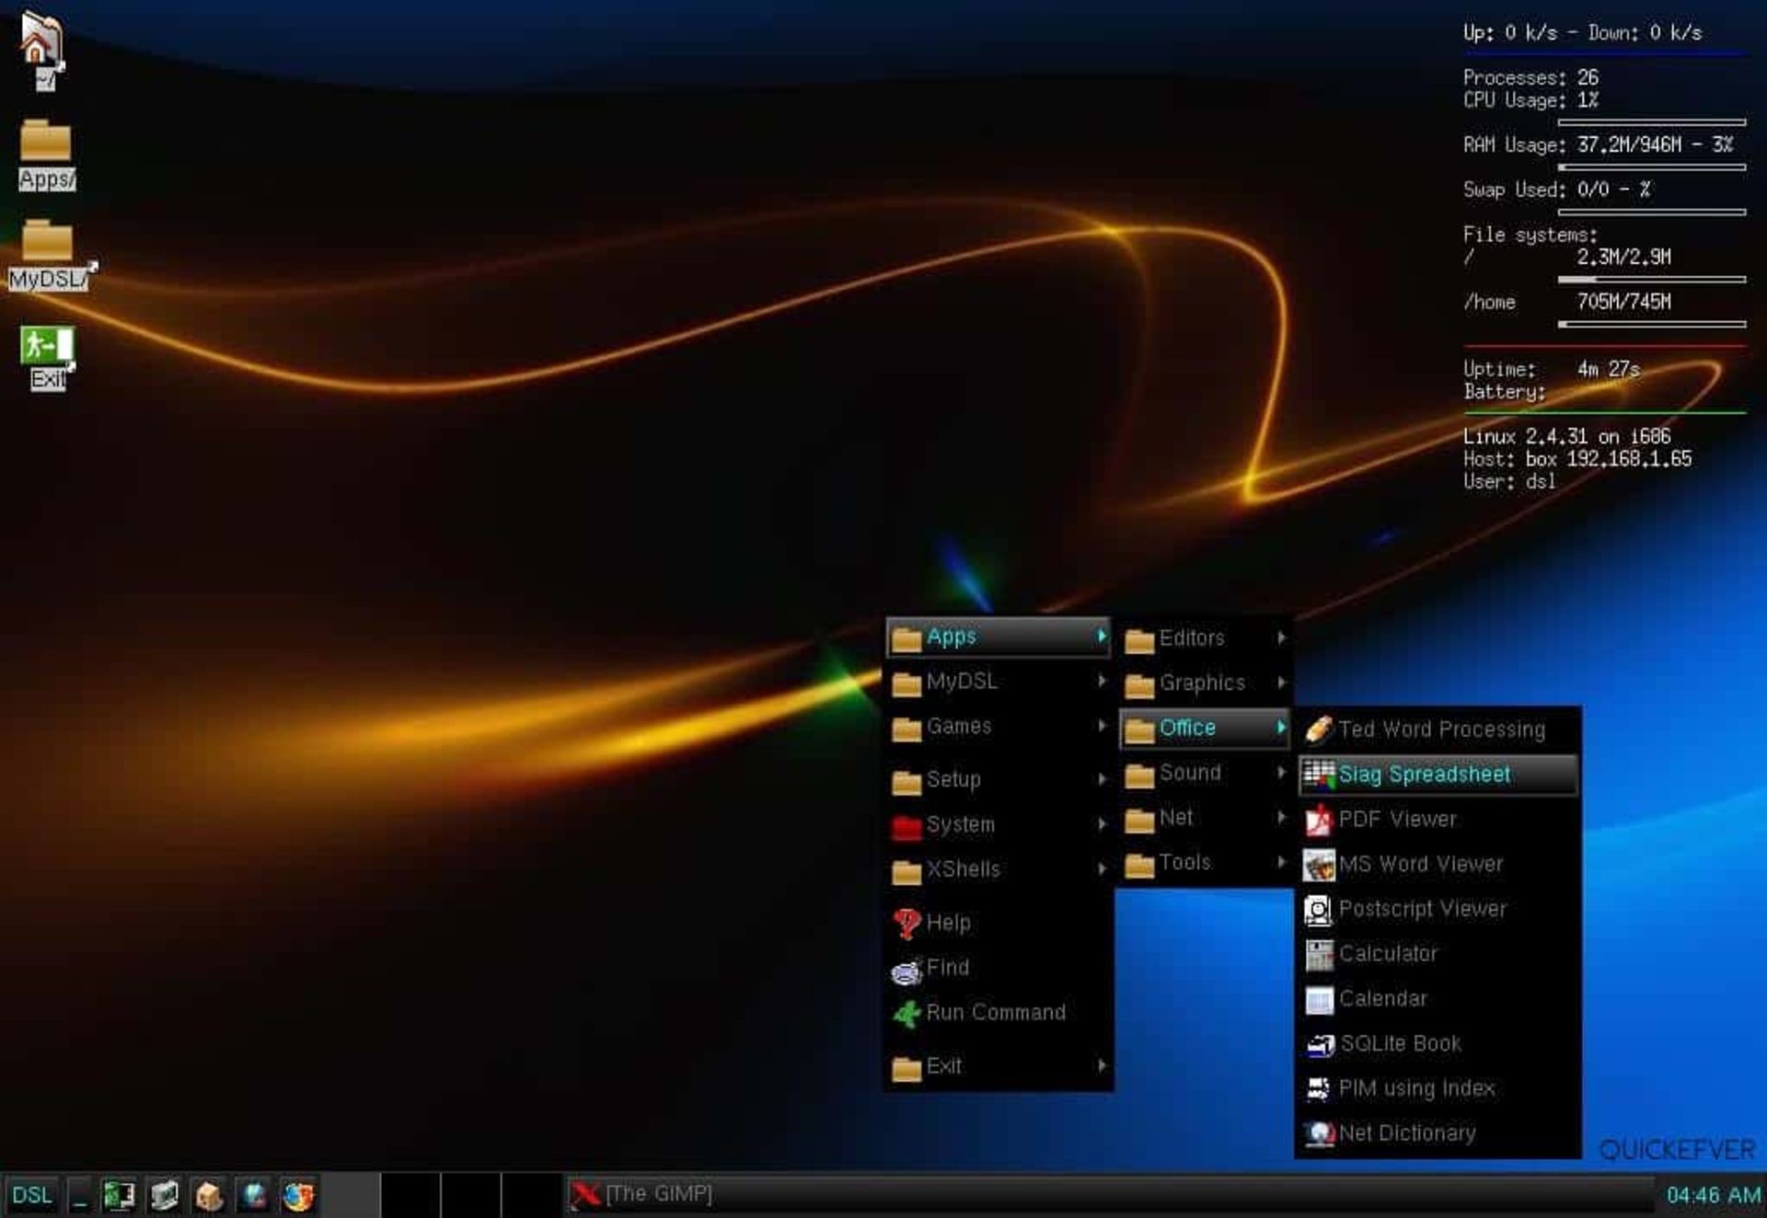
Task: Launch Siag Spreadsheet from the Office menu
Action: click(1426, 775)
